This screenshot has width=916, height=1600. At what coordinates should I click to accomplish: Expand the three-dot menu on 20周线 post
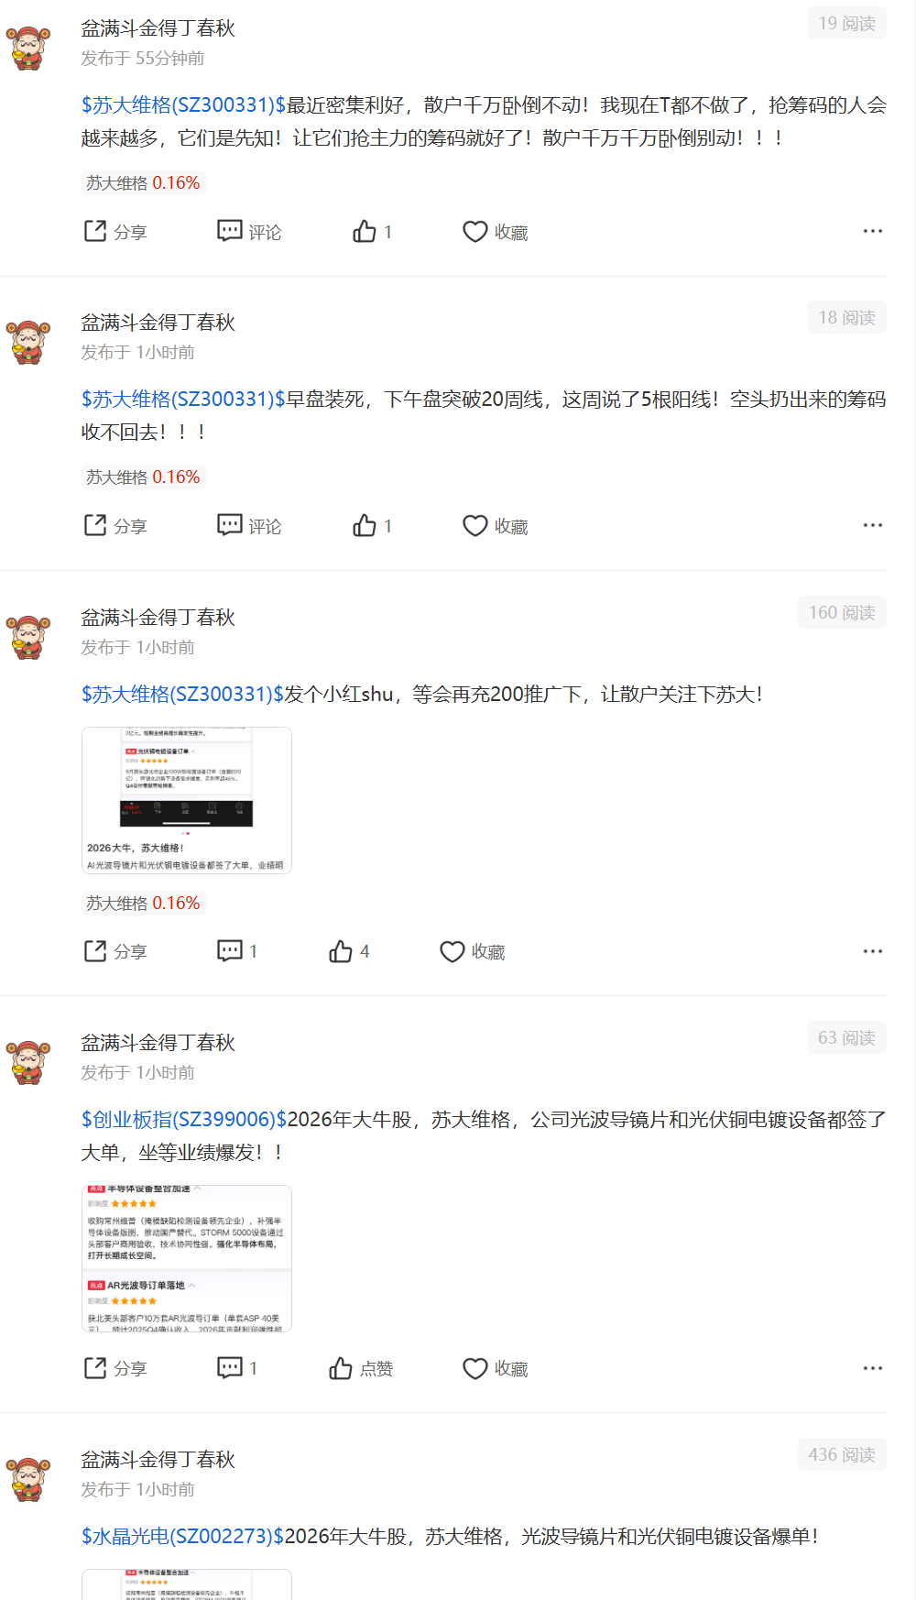coord(873,525)
